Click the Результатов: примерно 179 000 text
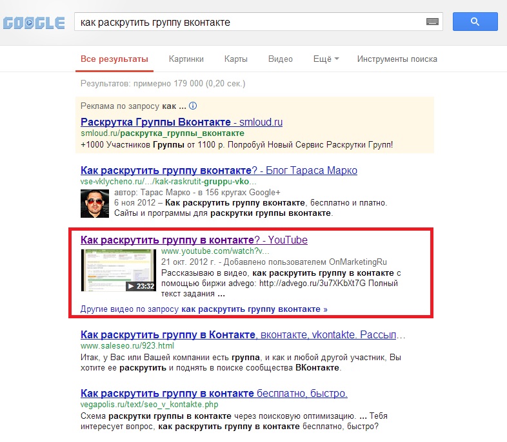 point(163,84)
